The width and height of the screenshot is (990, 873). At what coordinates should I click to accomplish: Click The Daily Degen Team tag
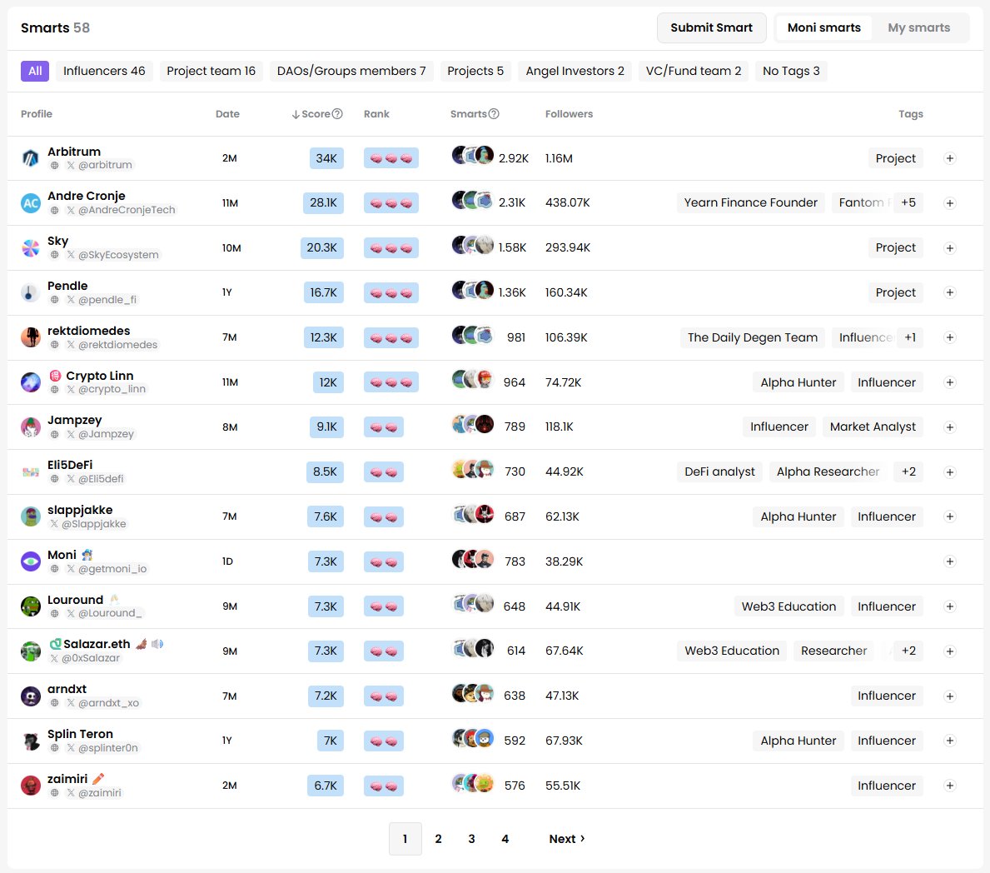(752, 337)
